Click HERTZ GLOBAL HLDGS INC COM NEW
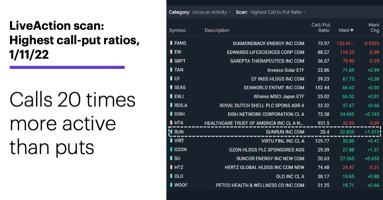383x200 pixels. (x=265, y=168)
